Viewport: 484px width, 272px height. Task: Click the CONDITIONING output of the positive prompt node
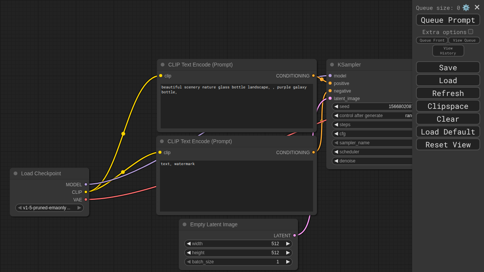313,76
